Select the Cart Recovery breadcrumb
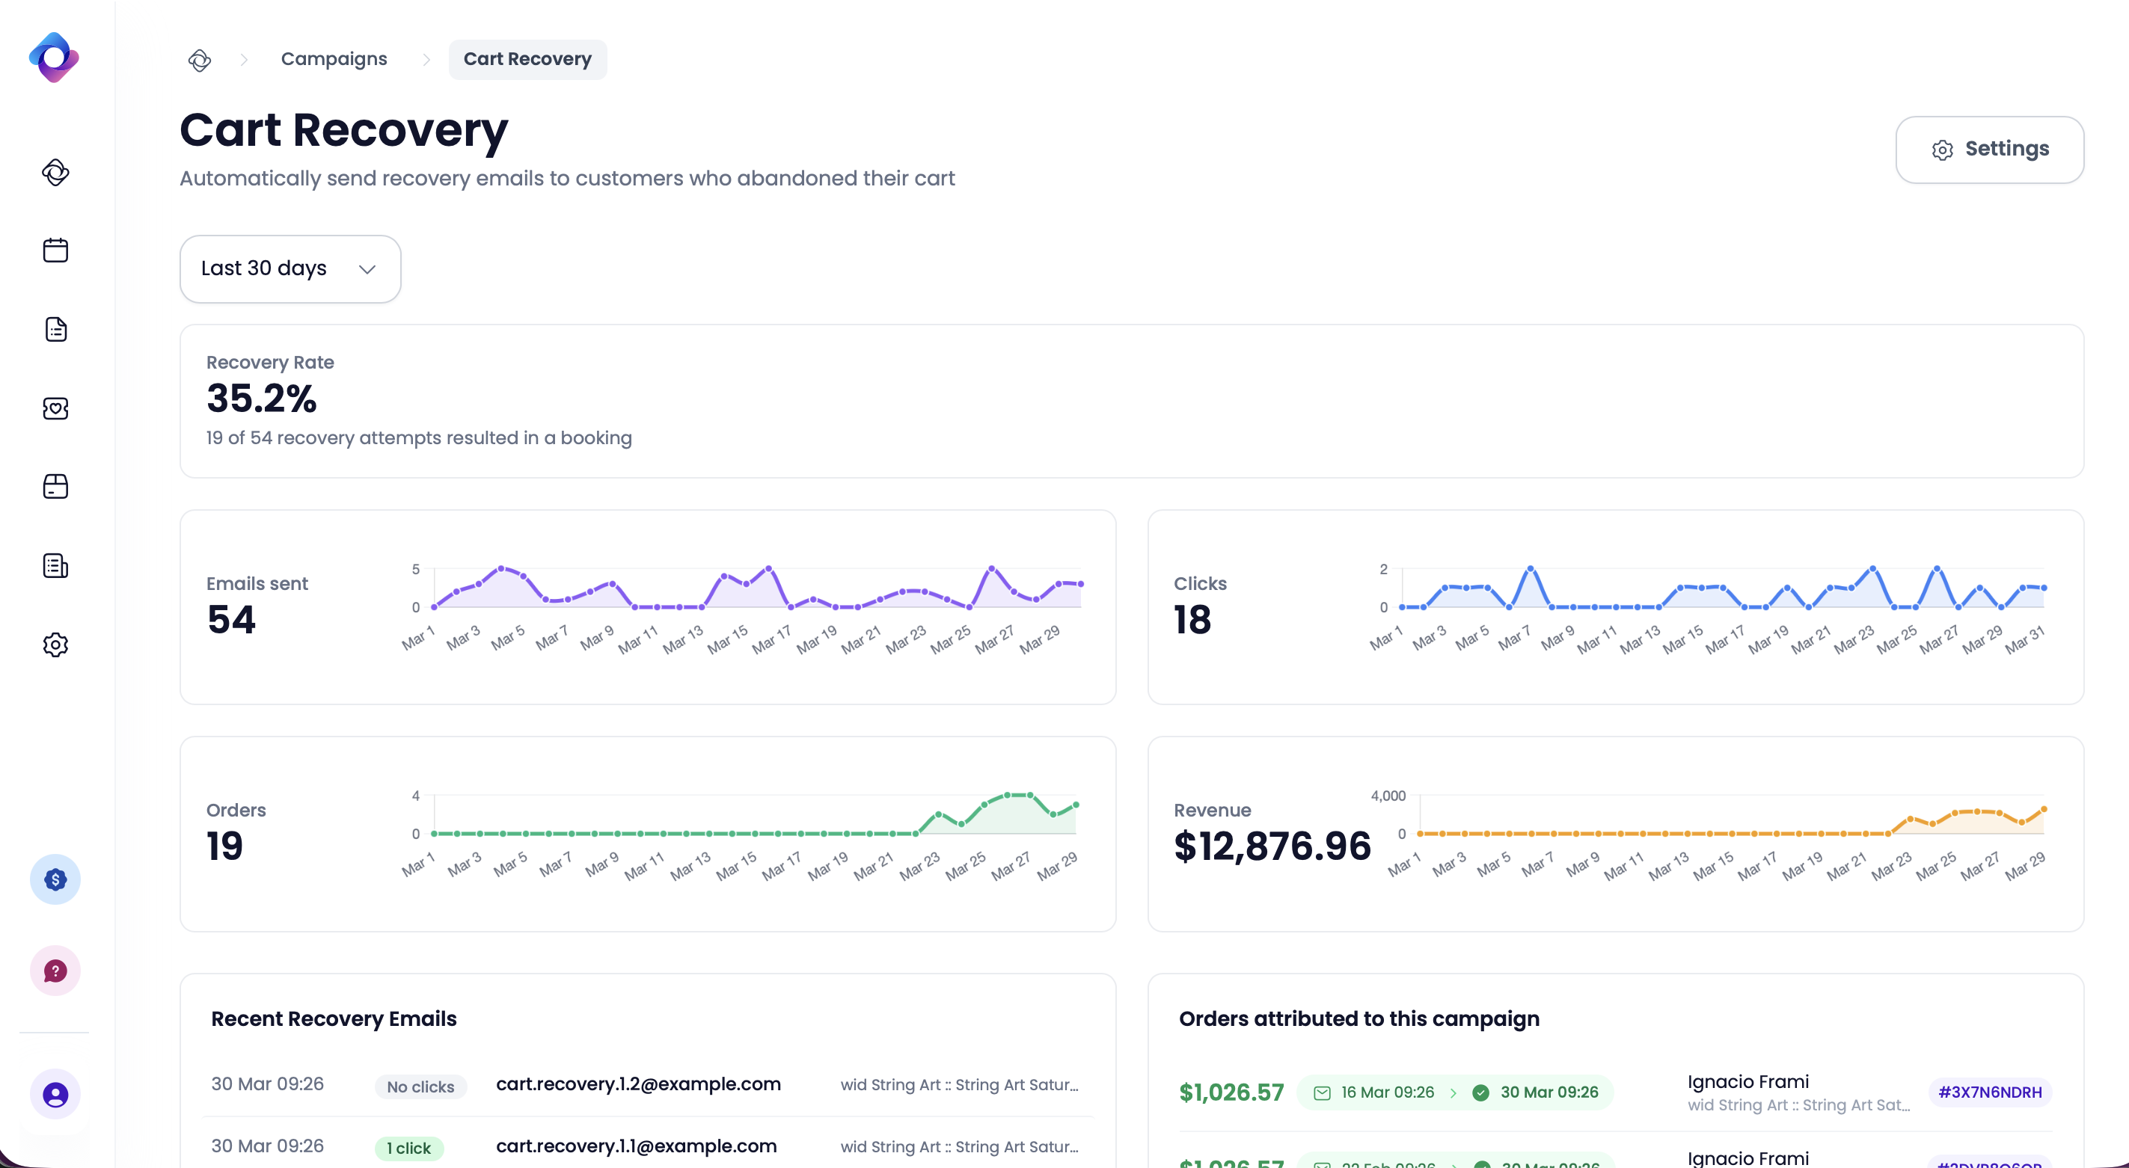This screenshot has width=2129, height=1168. [527, 60]
